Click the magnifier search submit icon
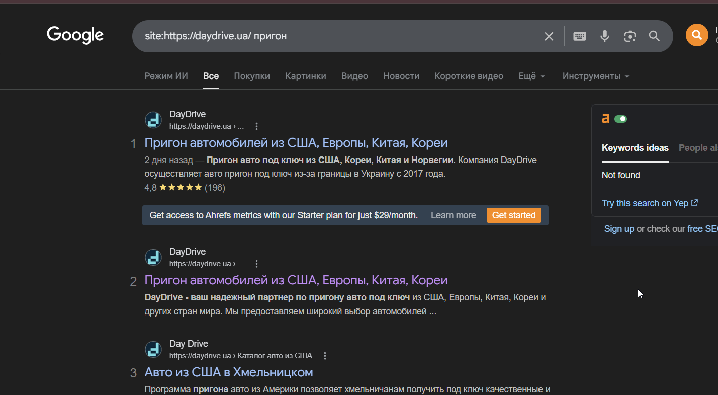Viewport: 718px width, 395px height. (x=654, y=36)
